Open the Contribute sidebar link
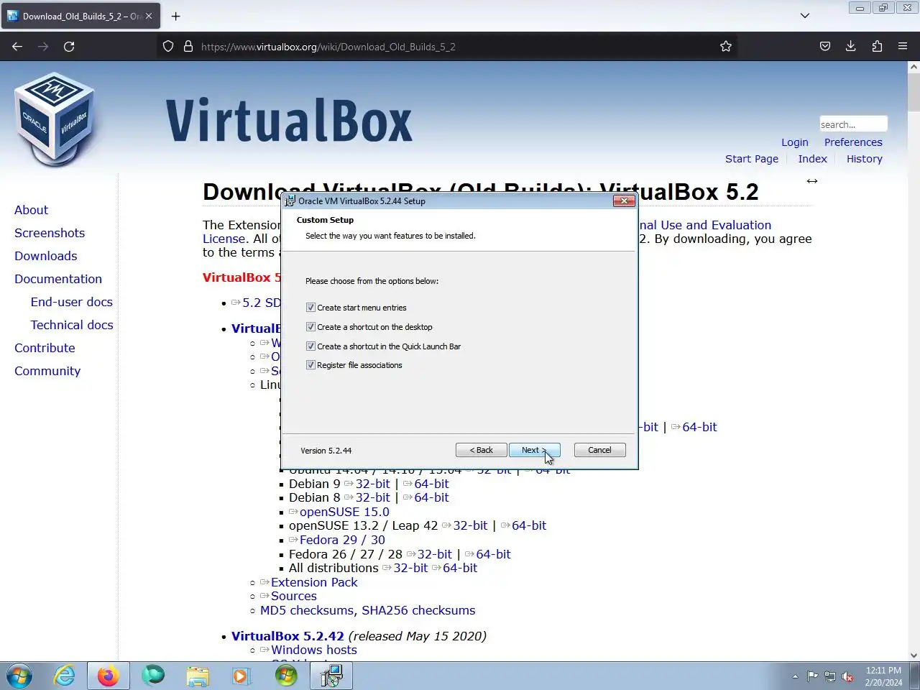This screenshot has width=920, height=690. tap(45, 348)
